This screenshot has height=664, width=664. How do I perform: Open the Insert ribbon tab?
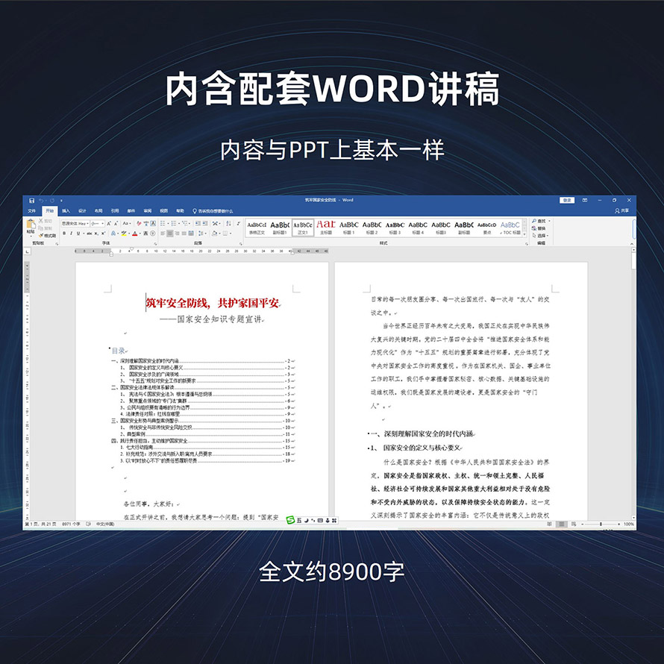click(66, 211)
